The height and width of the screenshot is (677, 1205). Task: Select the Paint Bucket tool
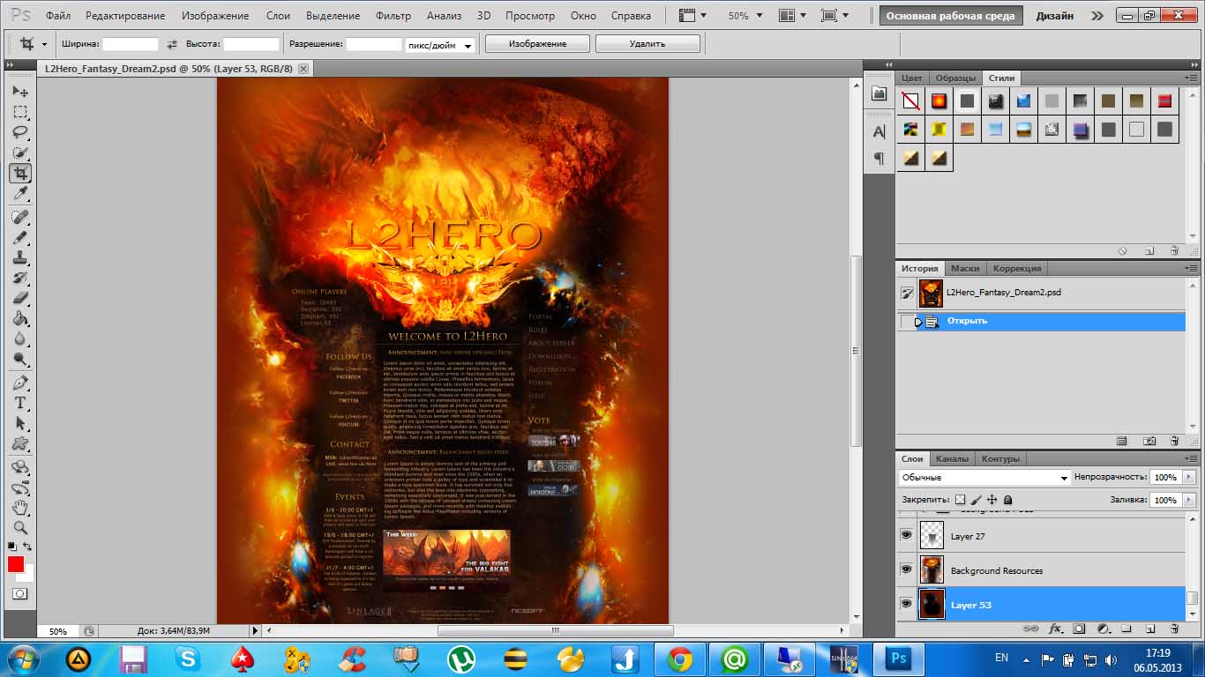click(x=20, y=319)
